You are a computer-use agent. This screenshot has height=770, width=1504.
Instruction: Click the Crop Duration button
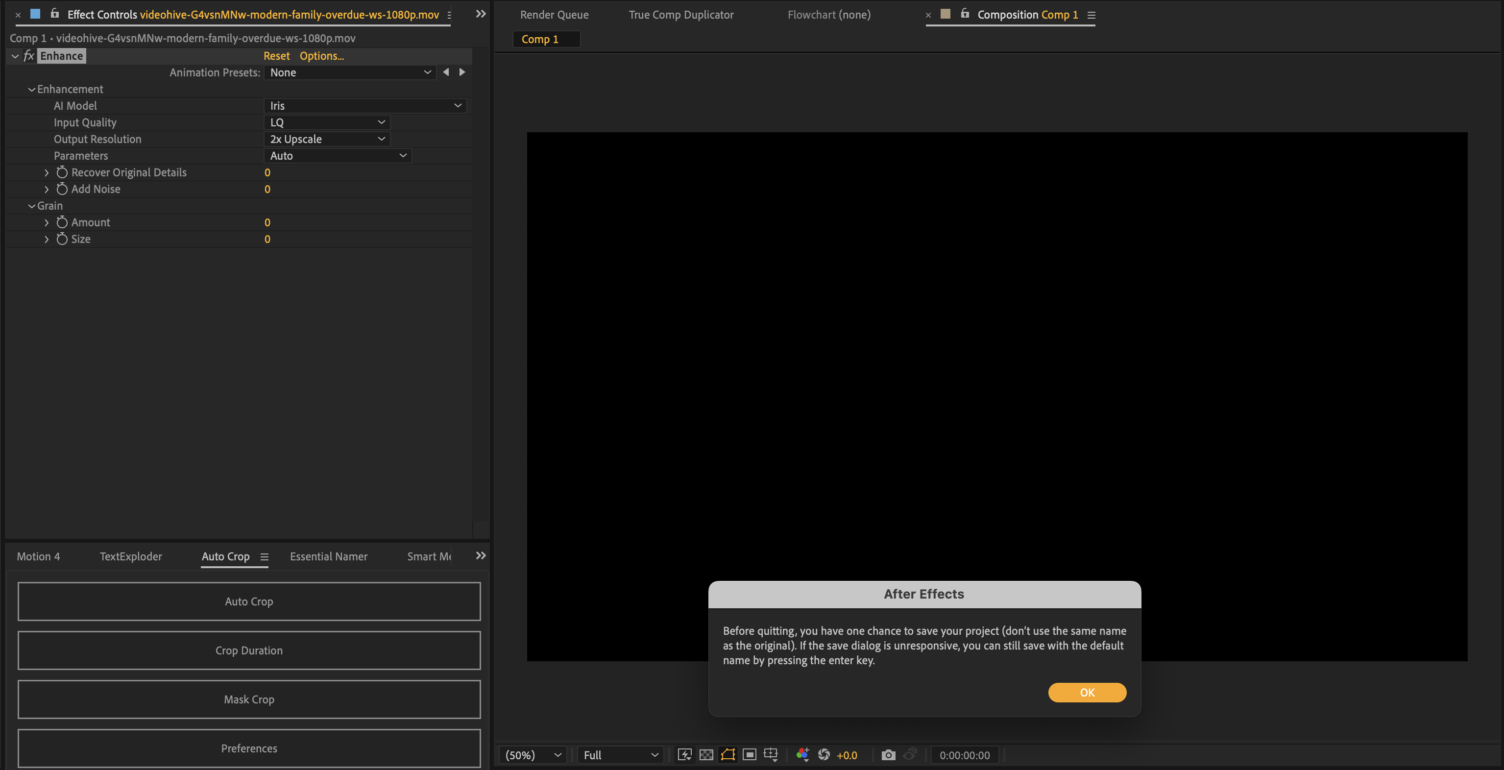pyautogui.click(x=249, y=650)
